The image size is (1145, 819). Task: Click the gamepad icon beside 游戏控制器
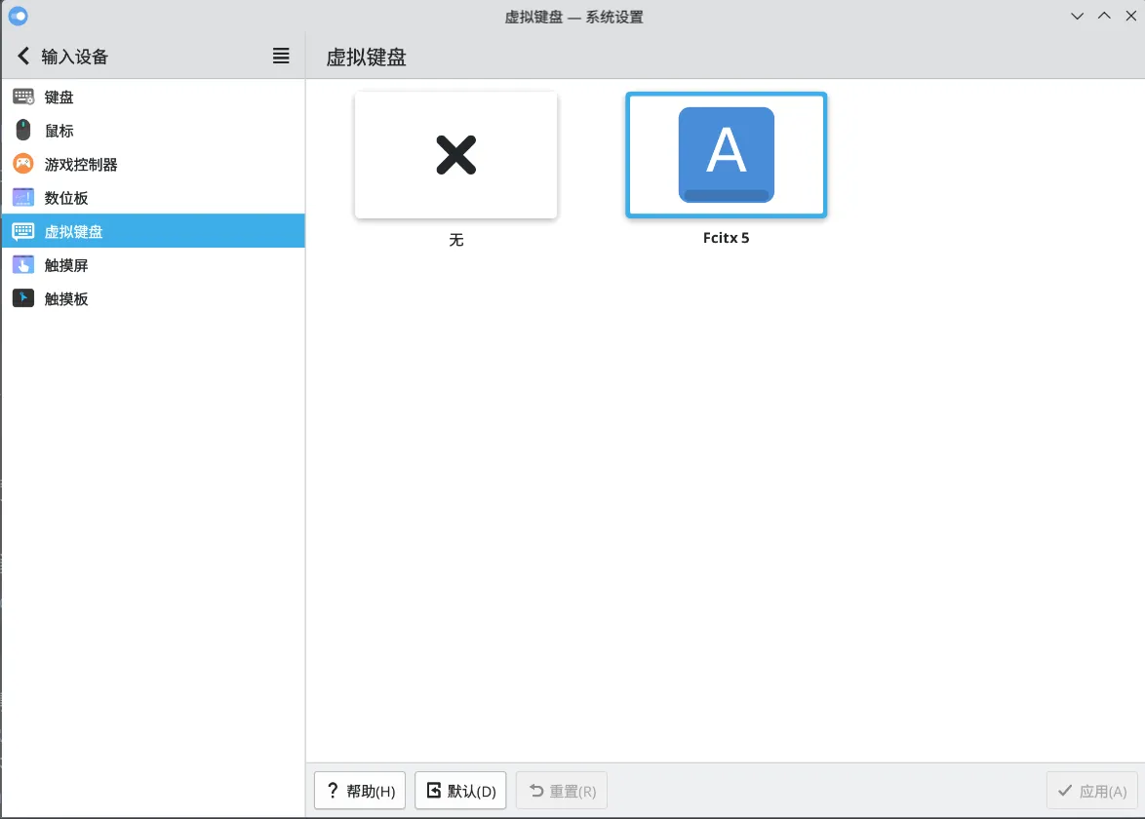click(x=23, y=164)
